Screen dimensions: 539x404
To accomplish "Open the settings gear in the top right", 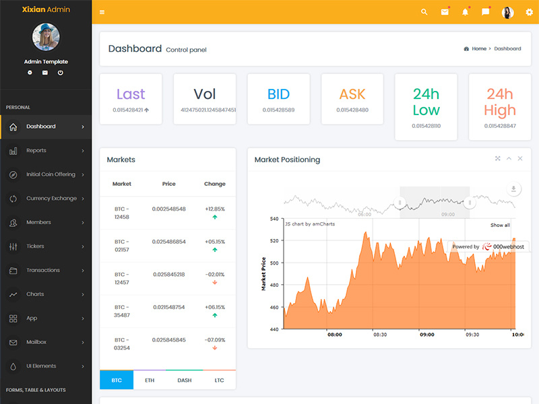I will pos(530,11).
